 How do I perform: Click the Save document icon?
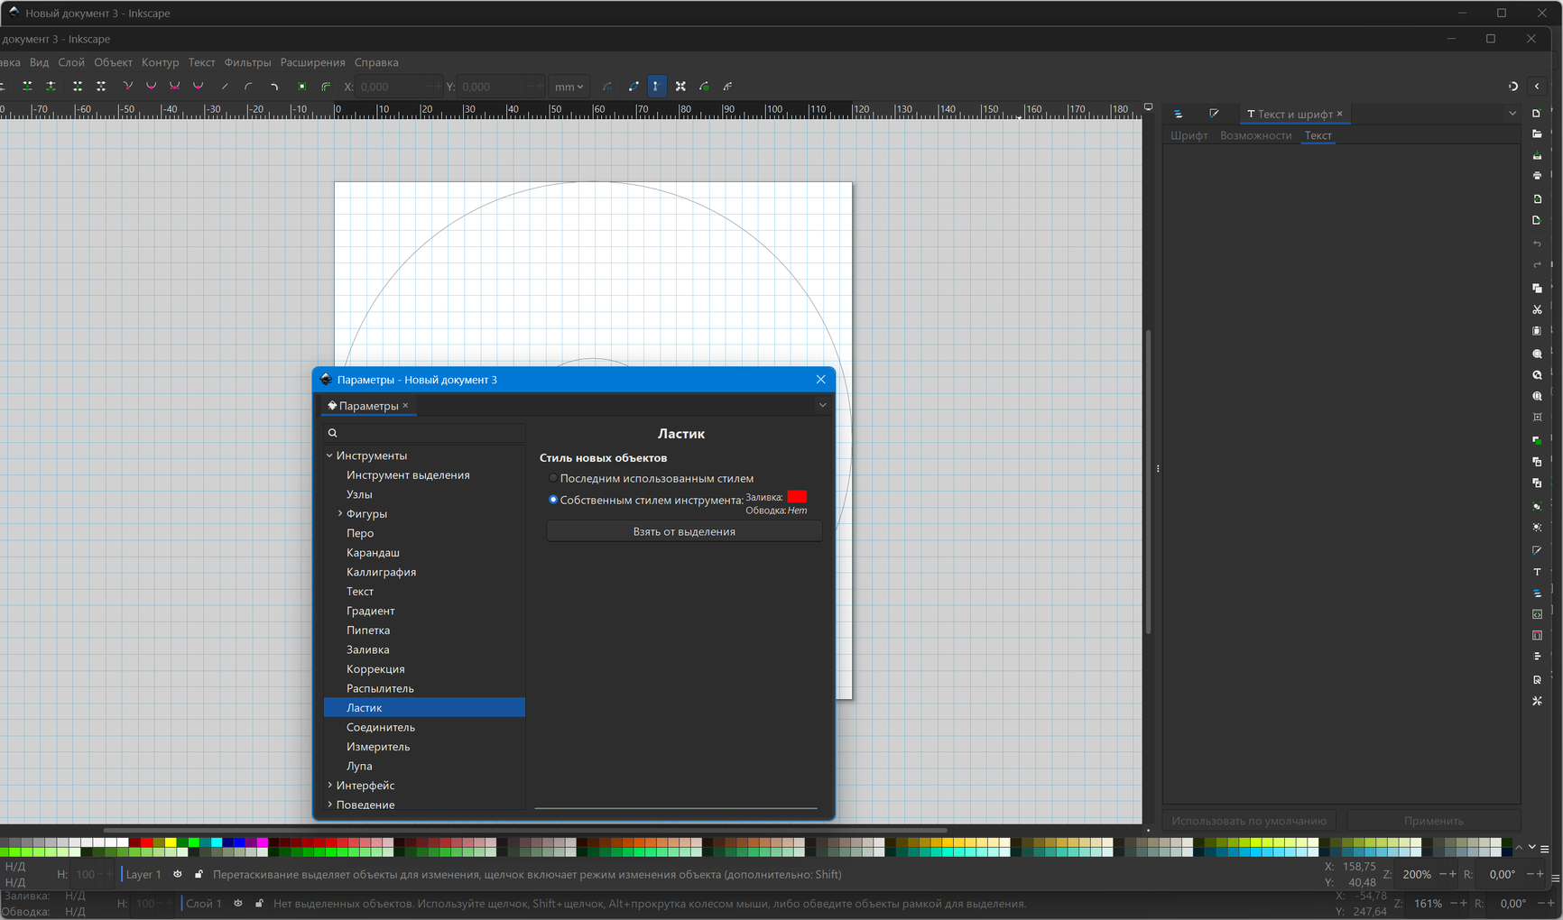1537,155
